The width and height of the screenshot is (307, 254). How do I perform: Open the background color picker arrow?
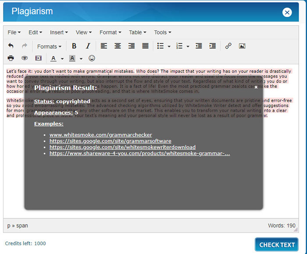click(x=81, y=58)
